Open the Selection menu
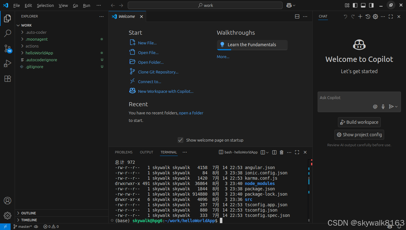The height and width of the screenshot is (230, 406). (45, 5)
